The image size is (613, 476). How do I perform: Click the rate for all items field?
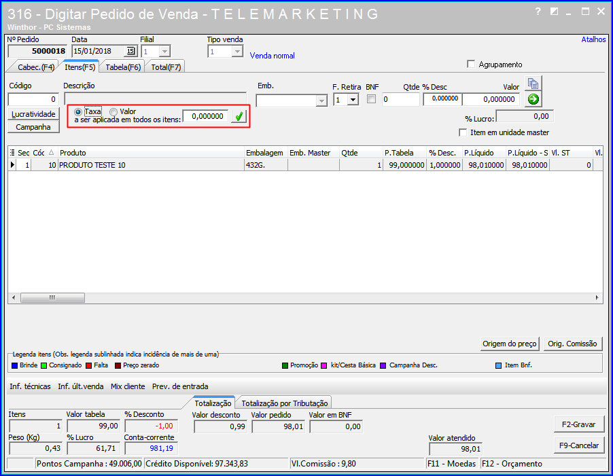[x=206, y=116]
